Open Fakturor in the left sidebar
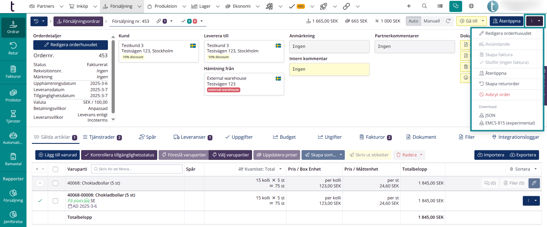 (x=13, y=72)
